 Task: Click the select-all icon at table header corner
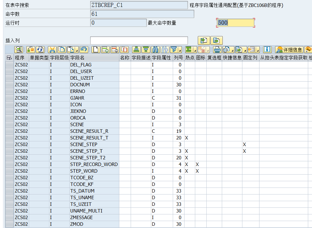click(x=9, y=58)
